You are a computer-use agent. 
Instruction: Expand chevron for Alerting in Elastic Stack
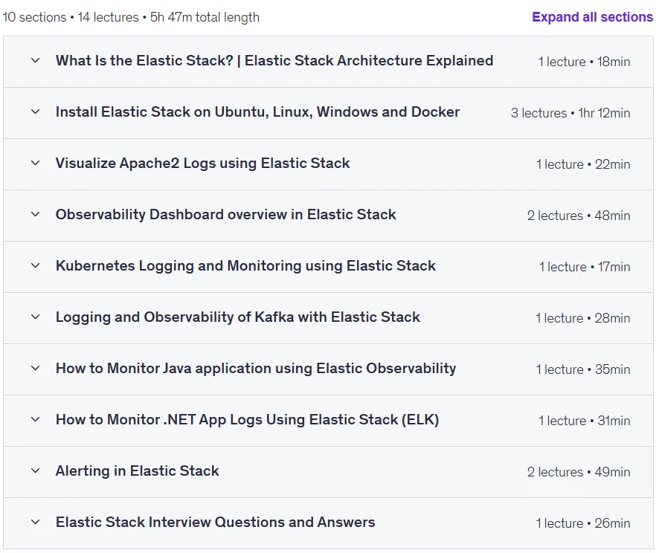click(36, 471)
